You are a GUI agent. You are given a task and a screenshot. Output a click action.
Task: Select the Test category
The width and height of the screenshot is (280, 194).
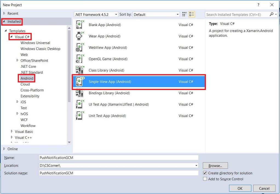click(x=24, y=108)
